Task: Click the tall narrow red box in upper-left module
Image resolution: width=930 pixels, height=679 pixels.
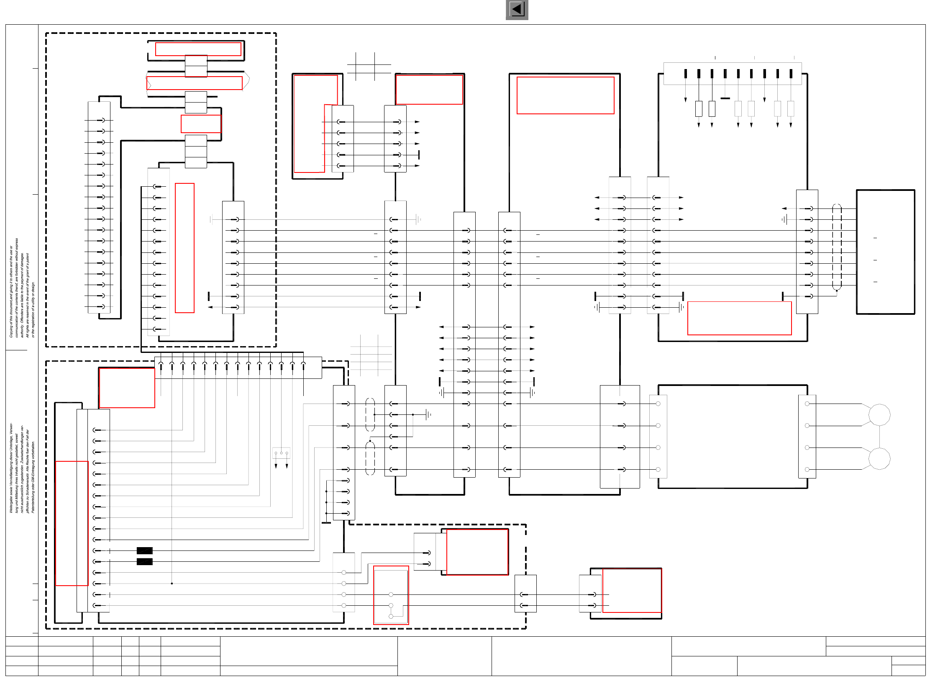Action: coord(184,248)
